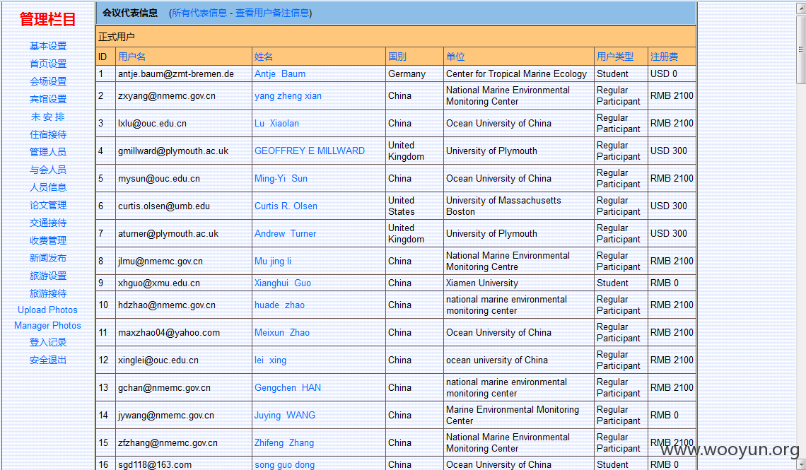The height and width of the screenshot is (470, 806).
Task: Open song guo dong's details
Action: tap(285, 465)
